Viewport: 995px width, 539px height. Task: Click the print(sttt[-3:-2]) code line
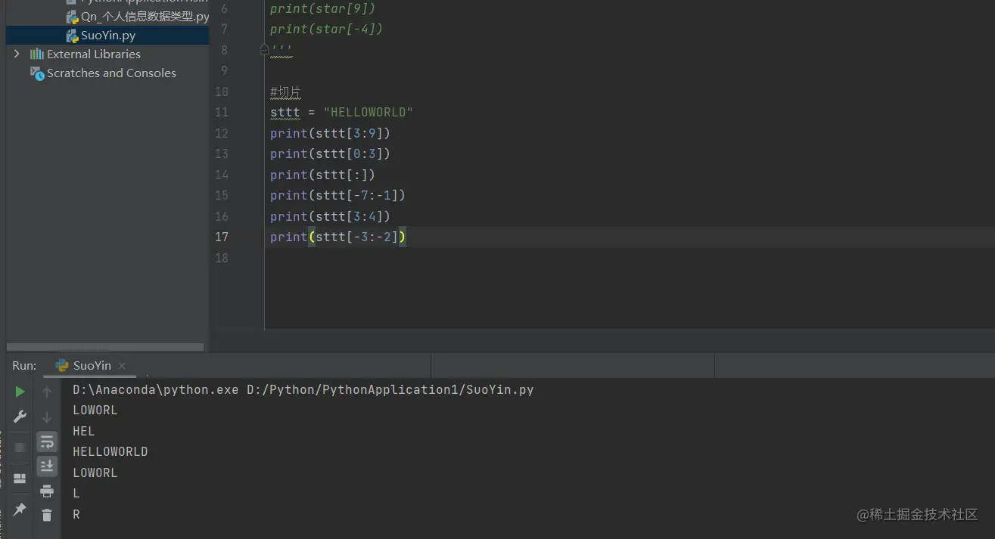(337, 237)
